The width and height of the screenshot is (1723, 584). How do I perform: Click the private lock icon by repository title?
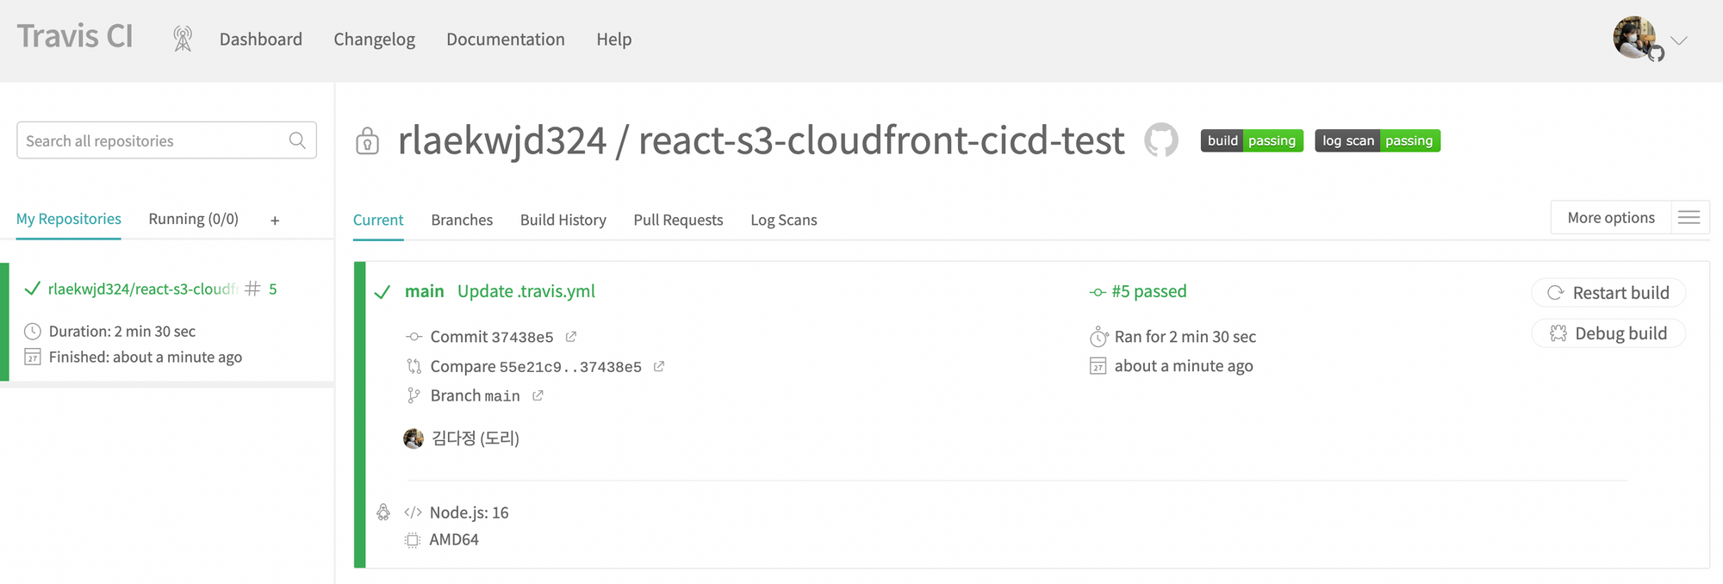[368, 140]
